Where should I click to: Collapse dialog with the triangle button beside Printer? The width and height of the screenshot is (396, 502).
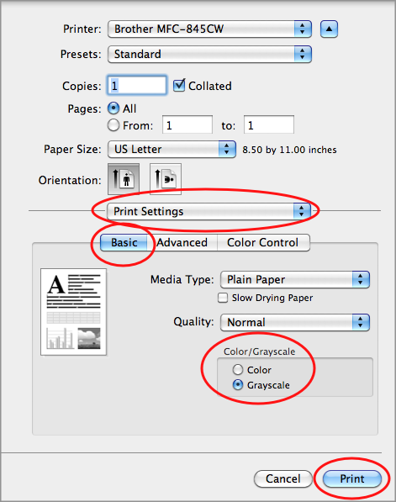tap(329, 29)
